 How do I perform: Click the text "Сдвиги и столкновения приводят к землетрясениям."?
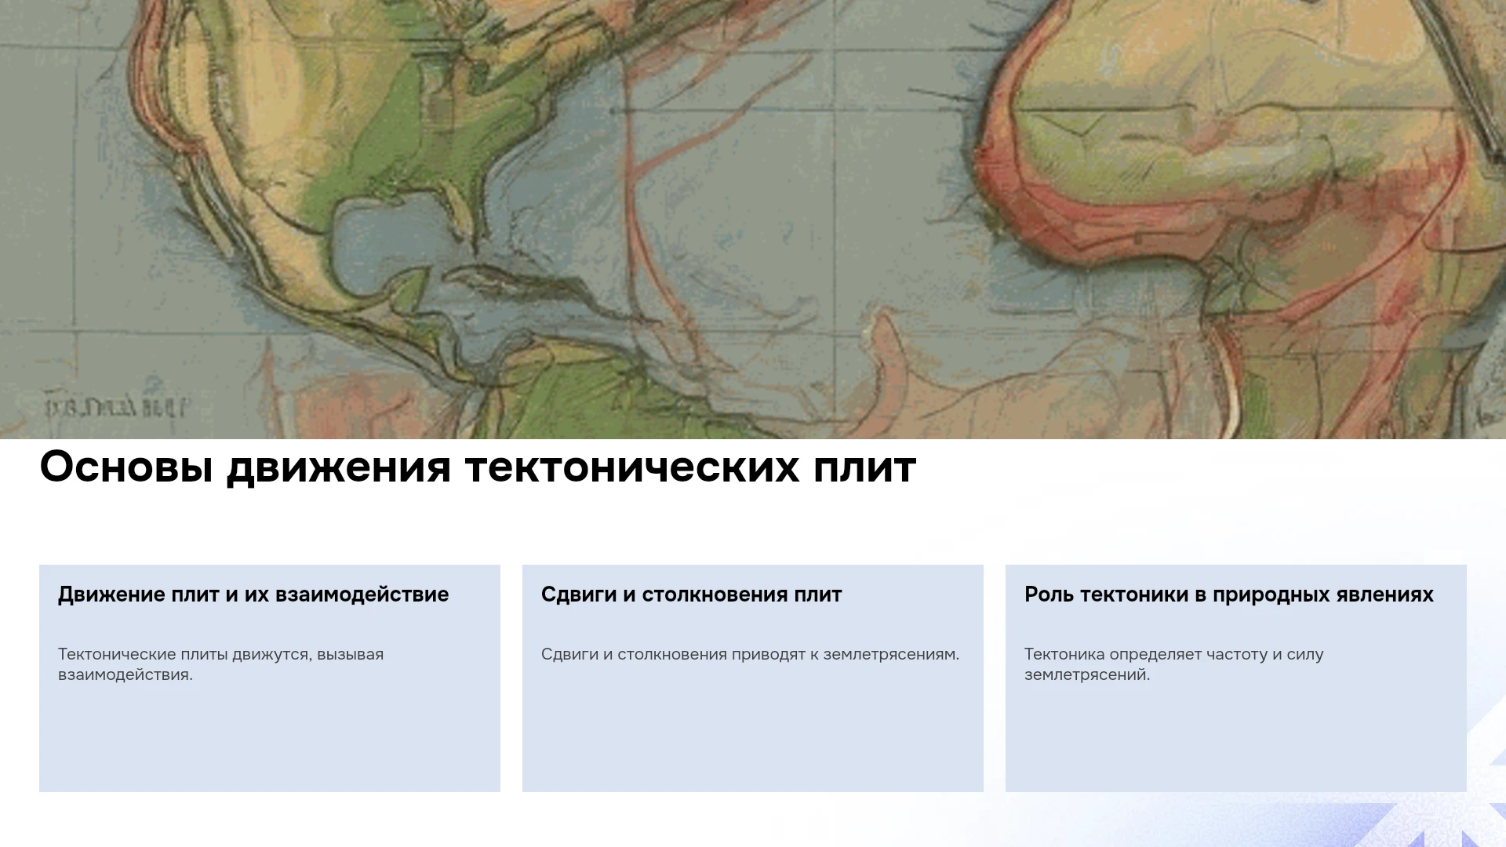750,654
